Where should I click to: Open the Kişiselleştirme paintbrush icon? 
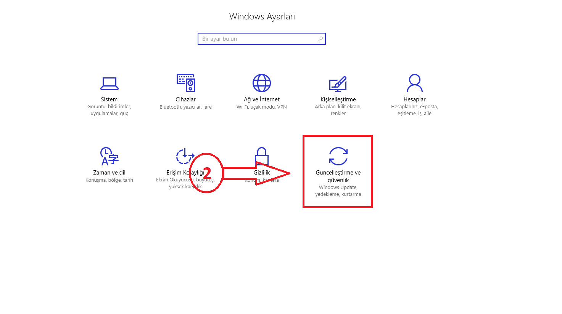point(338,84)
